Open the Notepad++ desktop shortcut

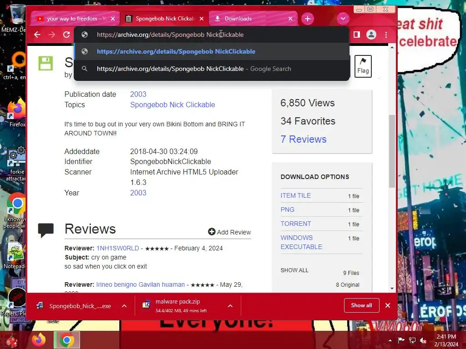pyautogui.click(x=15, y=255)
